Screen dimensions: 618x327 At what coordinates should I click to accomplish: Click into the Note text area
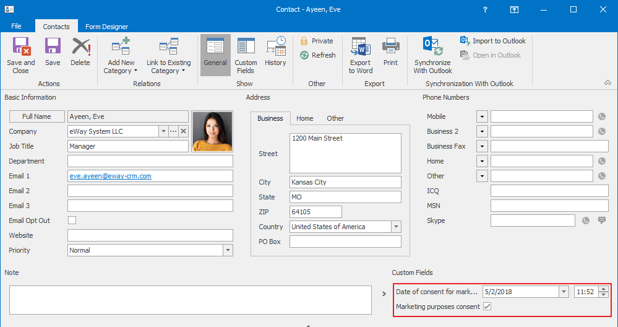(190, 300)
